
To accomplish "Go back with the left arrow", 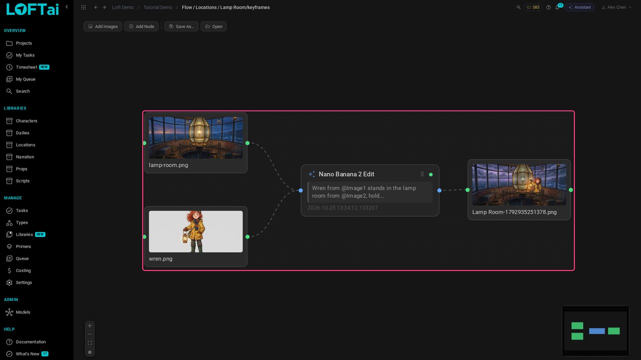I will (x=96, y=7).
